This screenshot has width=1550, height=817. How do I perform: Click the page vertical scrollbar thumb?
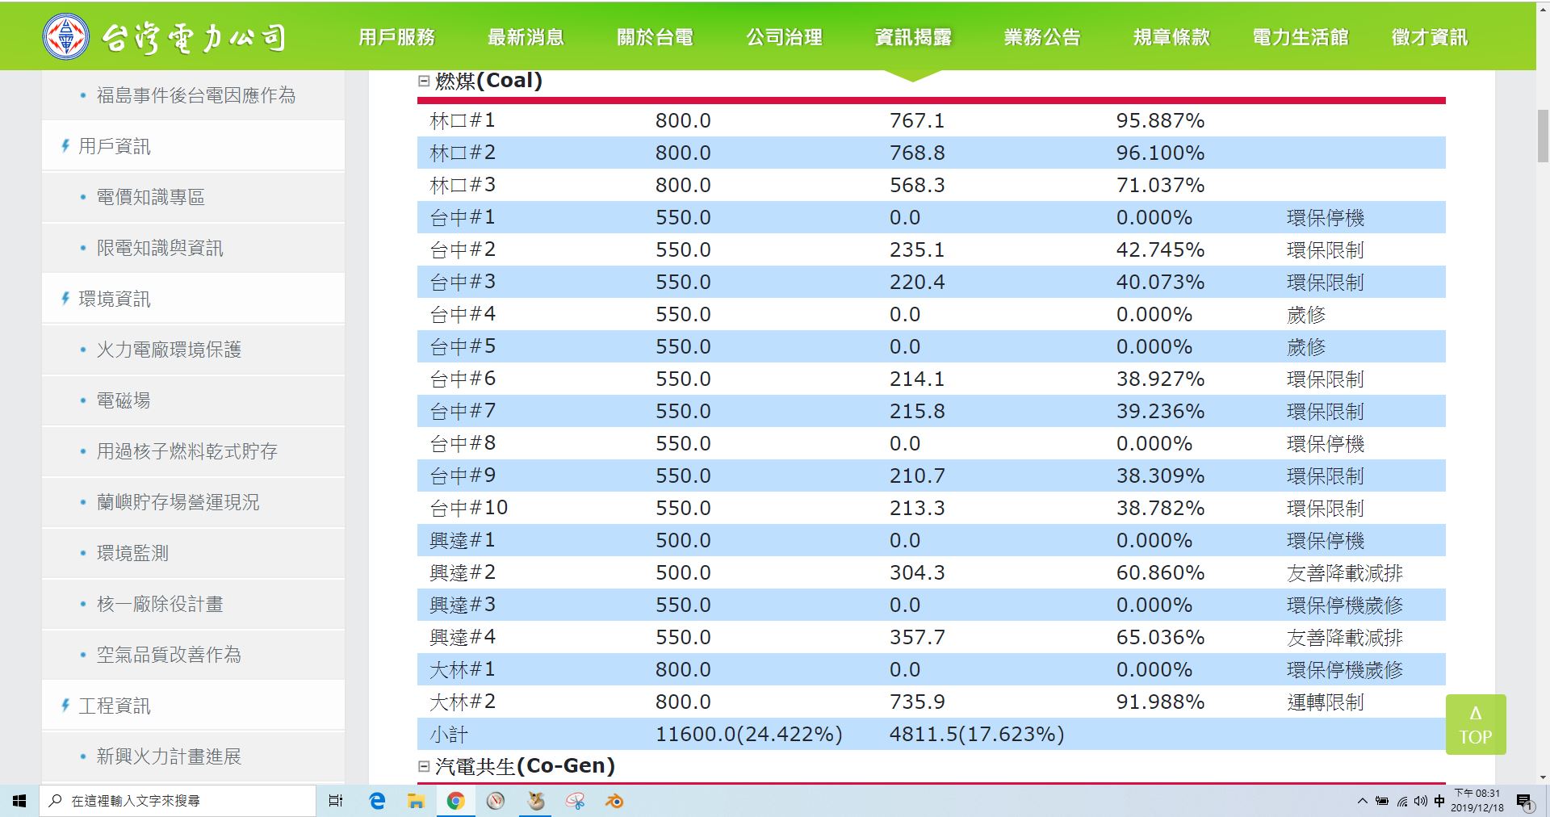coord(1543,137)
